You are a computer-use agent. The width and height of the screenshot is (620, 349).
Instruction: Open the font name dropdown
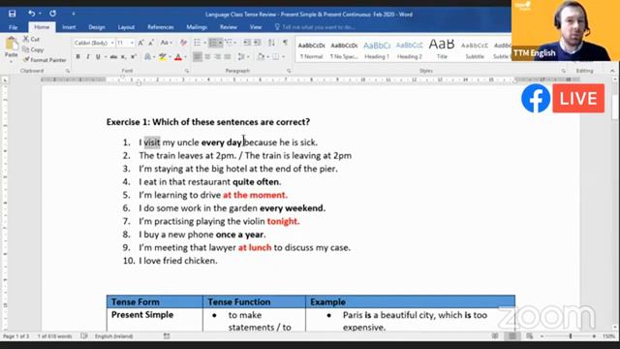pyautogui.click(x=112, y=43)
